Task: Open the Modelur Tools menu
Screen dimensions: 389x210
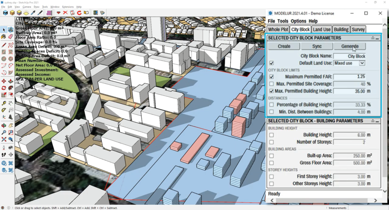Action: [283, 21]
